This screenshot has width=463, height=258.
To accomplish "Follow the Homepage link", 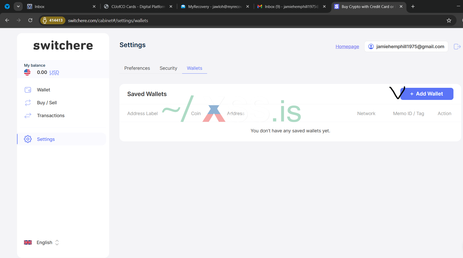I will [x=347, y=47].
